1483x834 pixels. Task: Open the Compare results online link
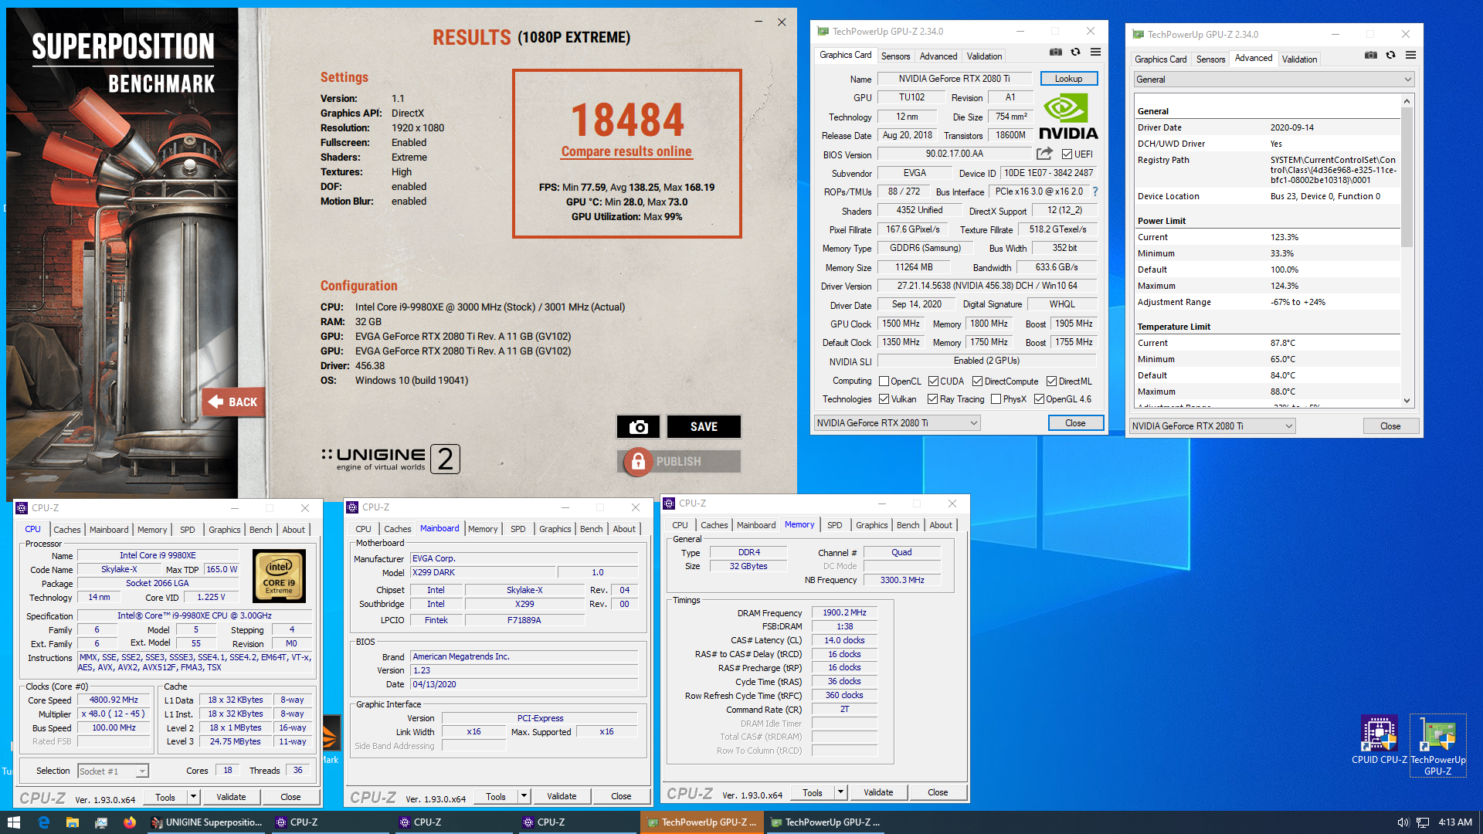point(626,151)
